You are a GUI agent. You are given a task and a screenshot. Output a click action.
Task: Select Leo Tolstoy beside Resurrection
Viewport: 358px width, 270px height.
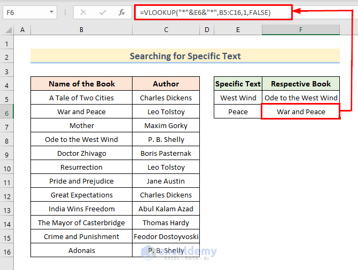[x=166, y=167]
